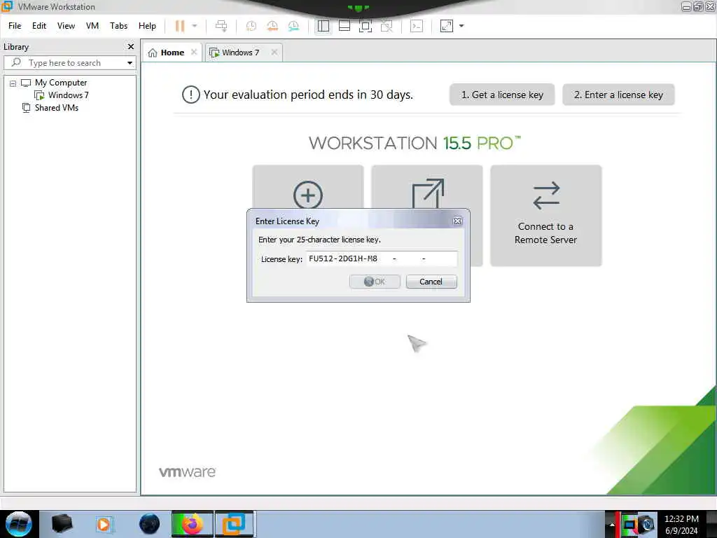Click the License key input field
The image size is (717, 538).
point(382,258)
